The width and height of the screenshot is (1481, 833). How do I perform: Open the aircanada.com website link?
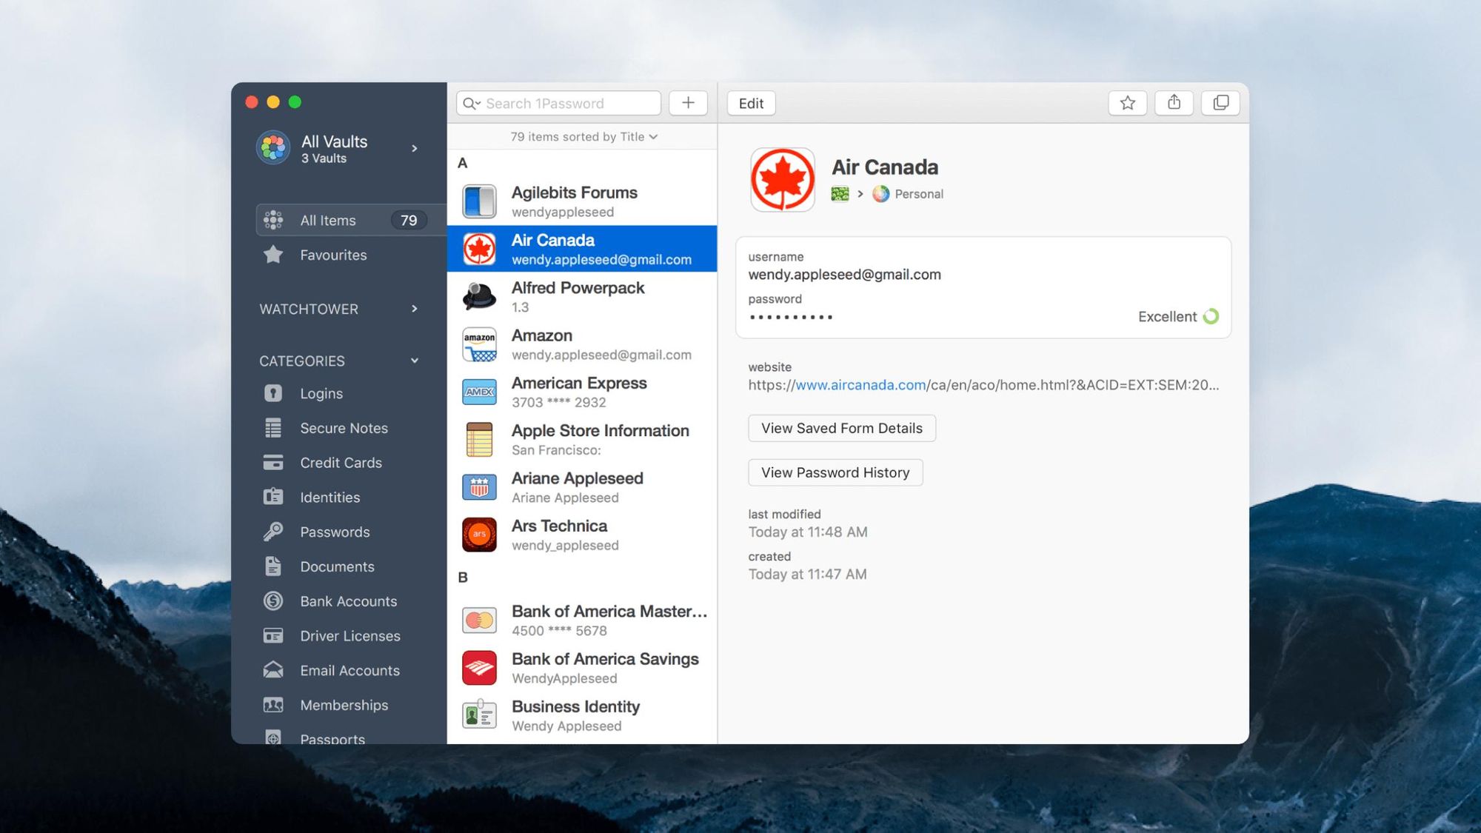pos(860,385)
